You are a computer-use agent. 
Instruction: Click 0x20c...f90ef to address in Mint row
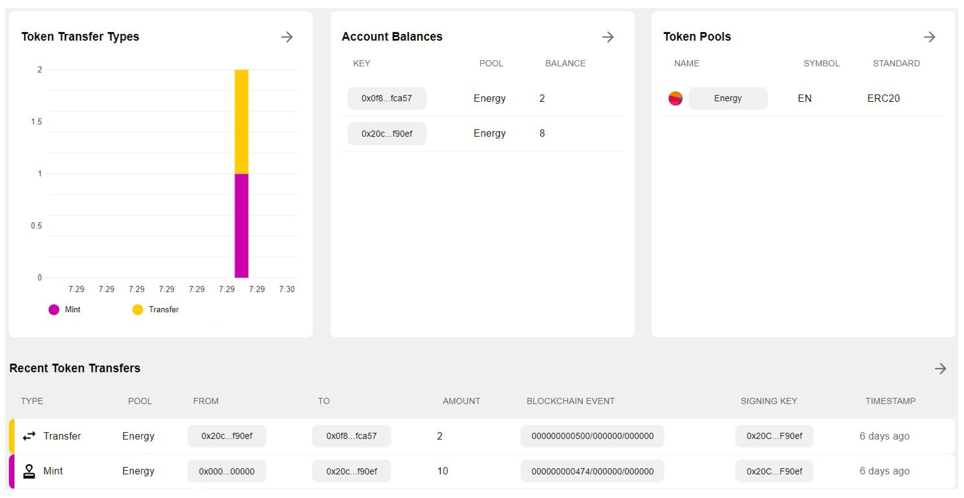[x=351, y=471]
